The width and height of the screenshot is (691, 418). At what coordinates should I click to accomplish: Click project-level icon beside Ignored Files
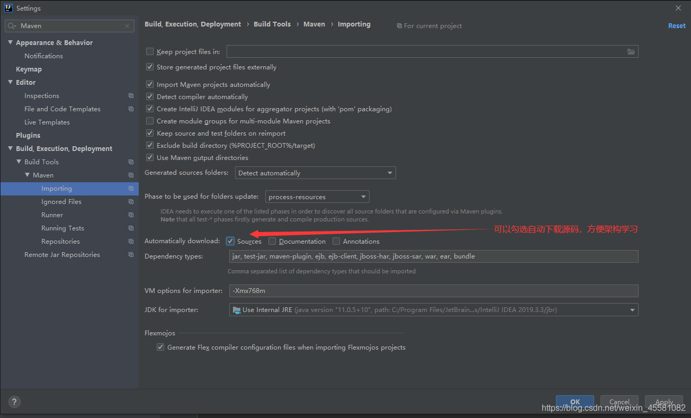(x=131, y=202)
